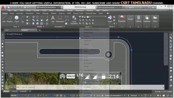
Task: Click the coordinates readout 19.3748, 11.1177
Action: pos(163,92)
